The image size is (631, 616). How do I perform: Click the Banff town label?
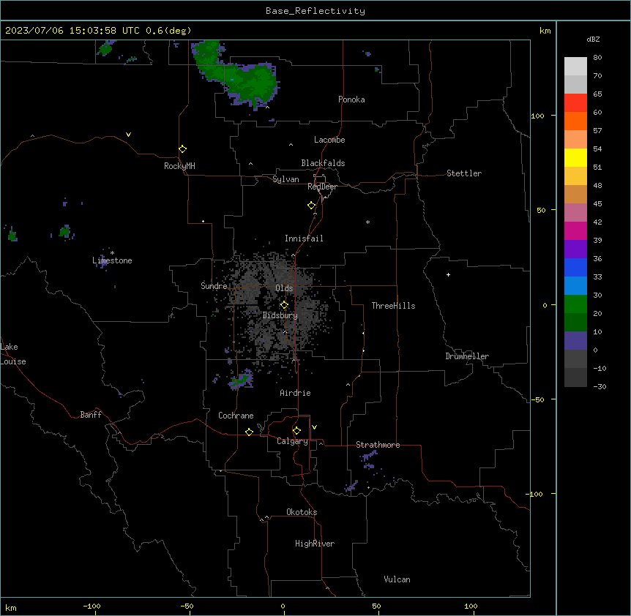click(x=91, y=415)
